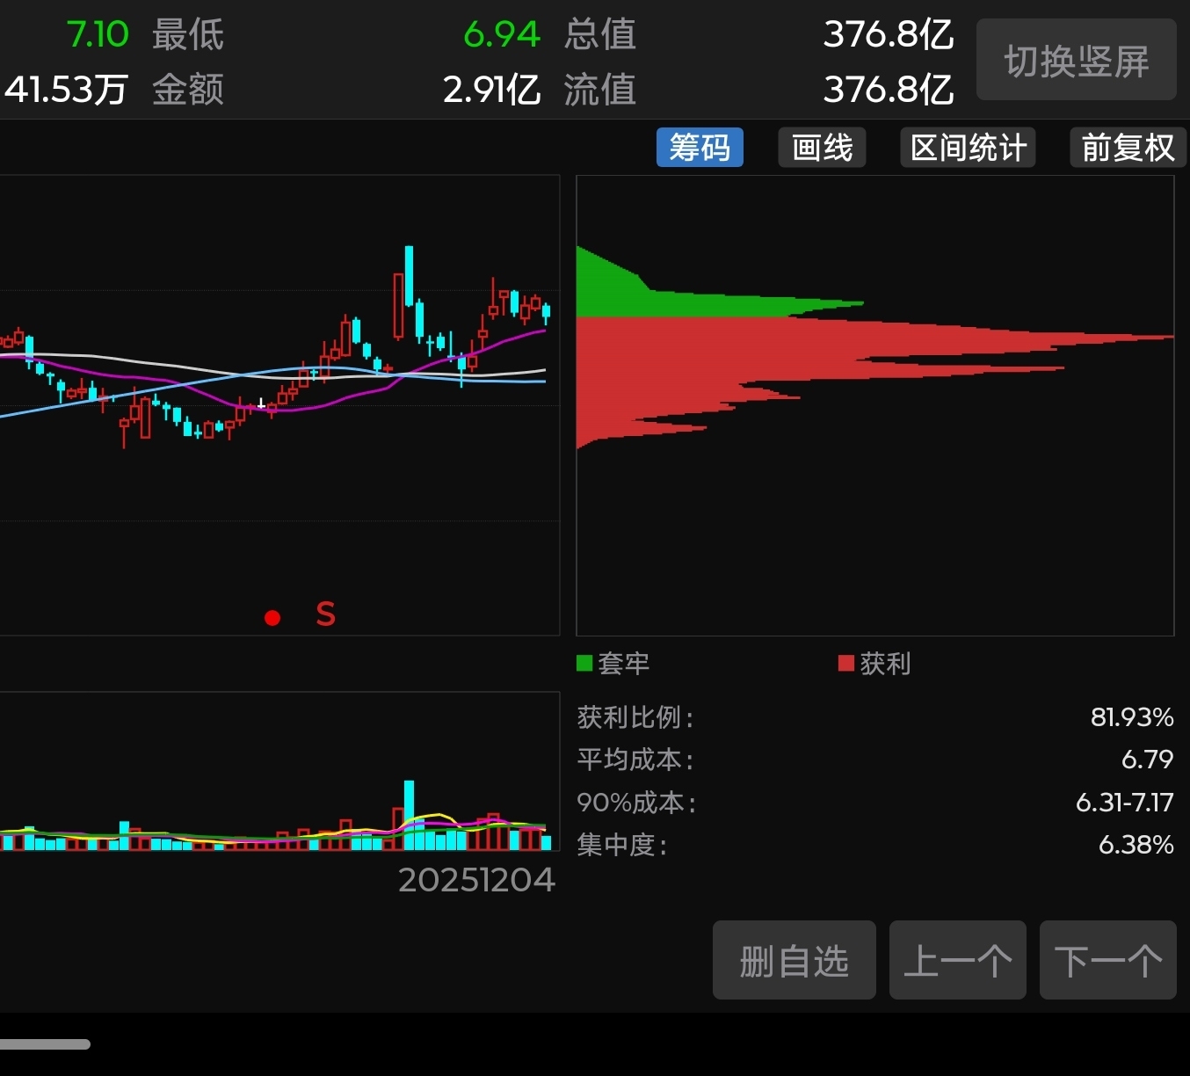Click the red S sell marker

[326, 614]
